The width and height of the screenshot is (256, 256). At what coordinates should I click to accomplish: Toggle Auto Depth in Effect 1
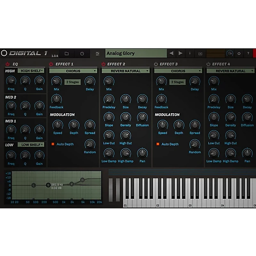point(53,144)
